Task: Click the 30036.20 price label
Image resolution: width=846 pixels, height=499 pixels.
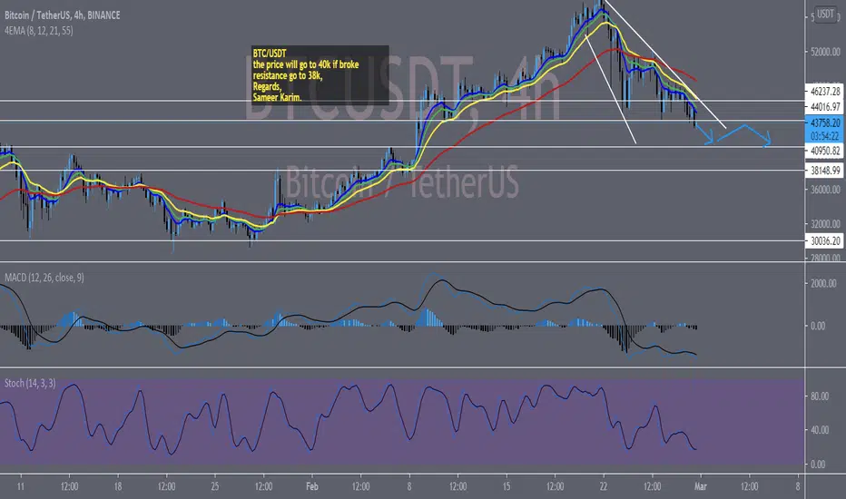Action: (824, 240)
